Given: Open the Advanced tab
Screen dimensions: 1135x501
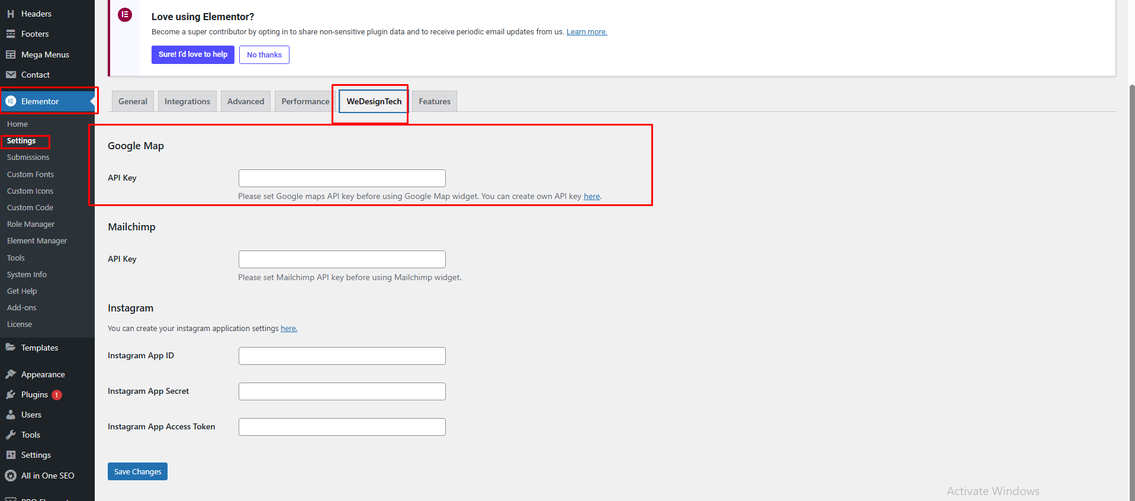Looking at the screenshot, I should point(246,101).
